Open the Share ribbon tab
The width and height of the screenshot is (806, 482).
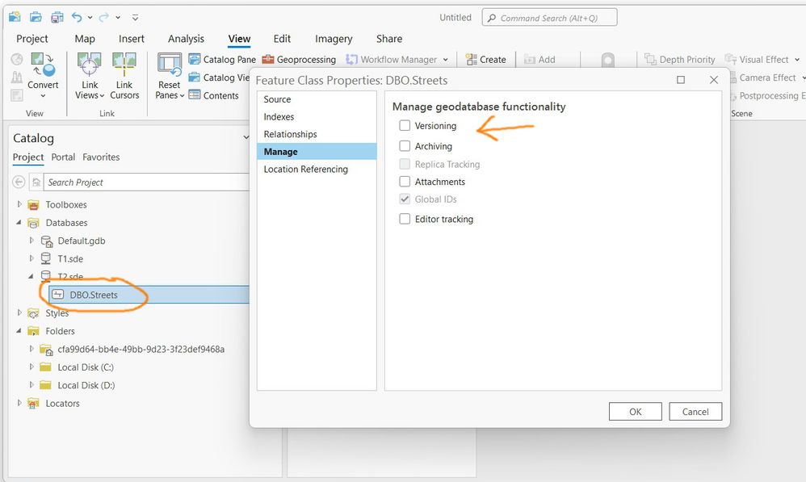tap(389, 39)
